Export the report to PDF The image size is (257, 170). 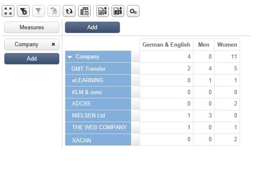[x=103, y=11]
